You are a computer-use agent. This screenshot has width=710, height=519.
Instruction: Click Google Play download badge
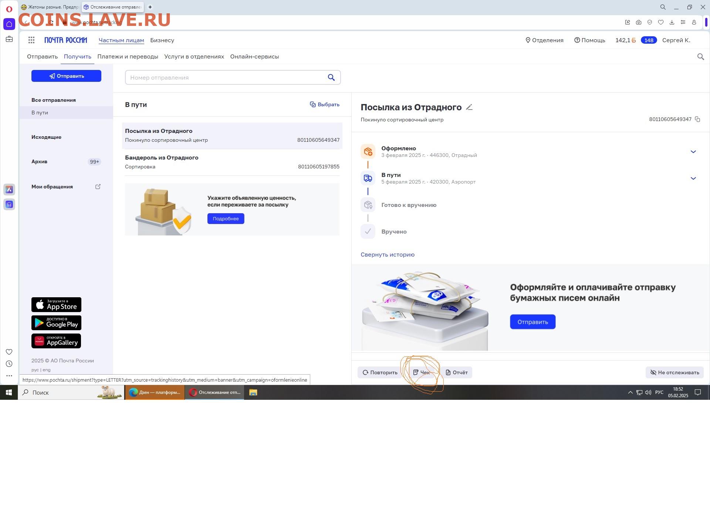coord(56,323)
